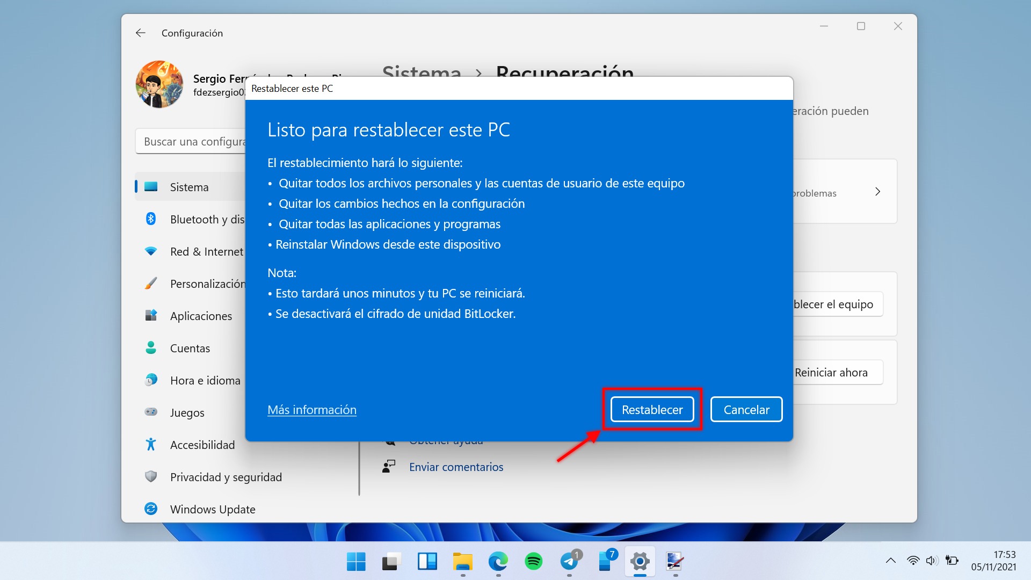Image resolution: width=1031 pixels, height=580 pixels.
Task: Open Juegos settings
Action: click(x=190, y=412)
